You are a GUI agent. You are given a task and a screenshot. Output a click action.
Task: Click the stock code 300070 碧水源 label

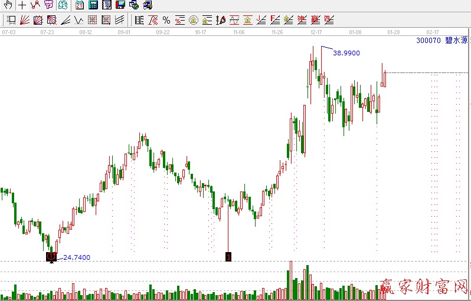coord(443,41)
